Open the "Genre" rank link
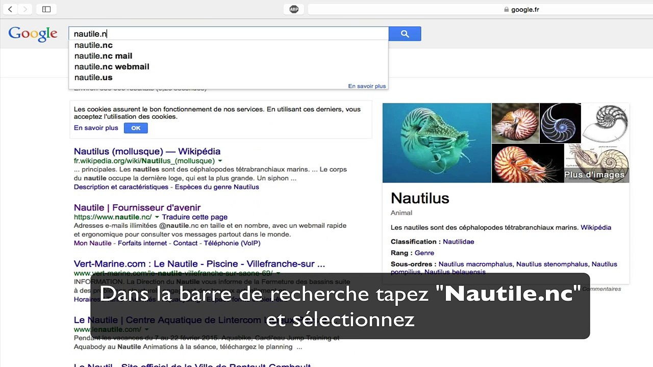653x367 pixels. 424,253
